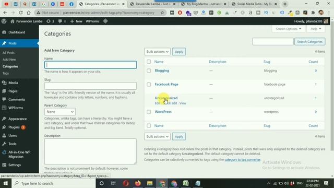Open Task View on the taskbar
The height and width of the screenshot is (188, 334).
(113, 183)
